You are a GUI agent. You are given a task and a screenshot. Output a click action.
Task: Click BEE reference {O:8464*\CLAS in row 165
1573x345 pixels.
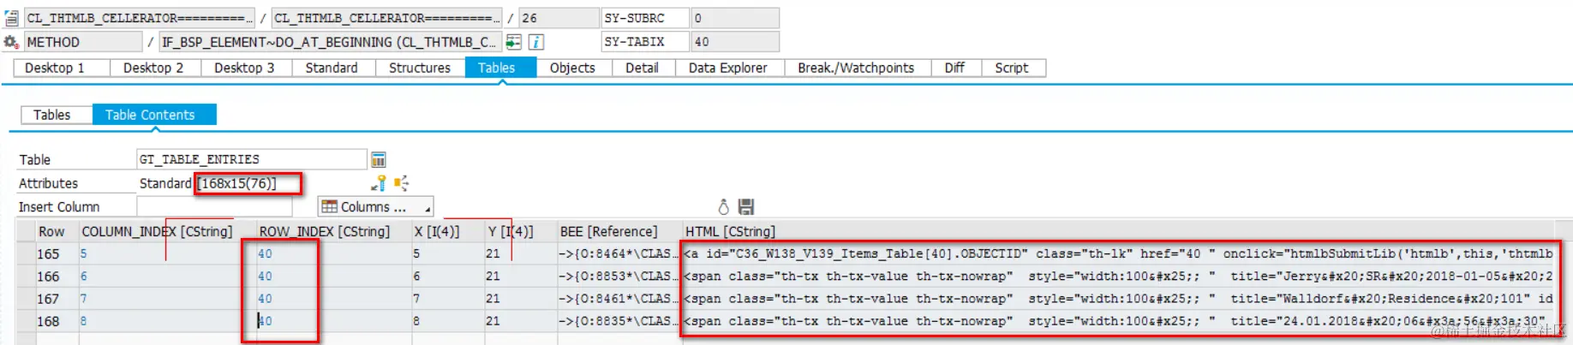tap(619, 254)
